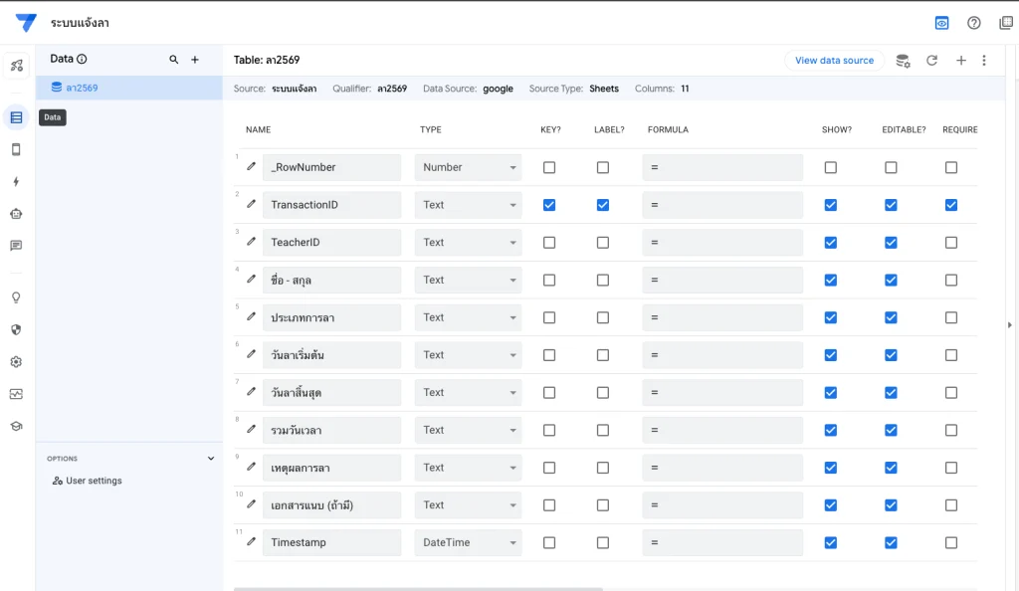This screenshot has height=591, width=1019.
Task: Toggle SHOW checkbox for _RowNumber row
Action: tap(831, 167)
